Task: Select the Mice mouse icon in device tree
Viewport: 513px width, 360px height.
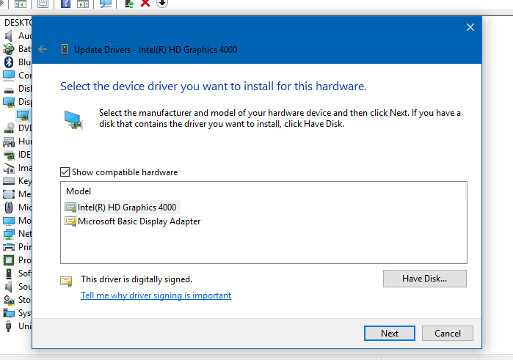Action: pyautogui.click(x=9, y=207)
